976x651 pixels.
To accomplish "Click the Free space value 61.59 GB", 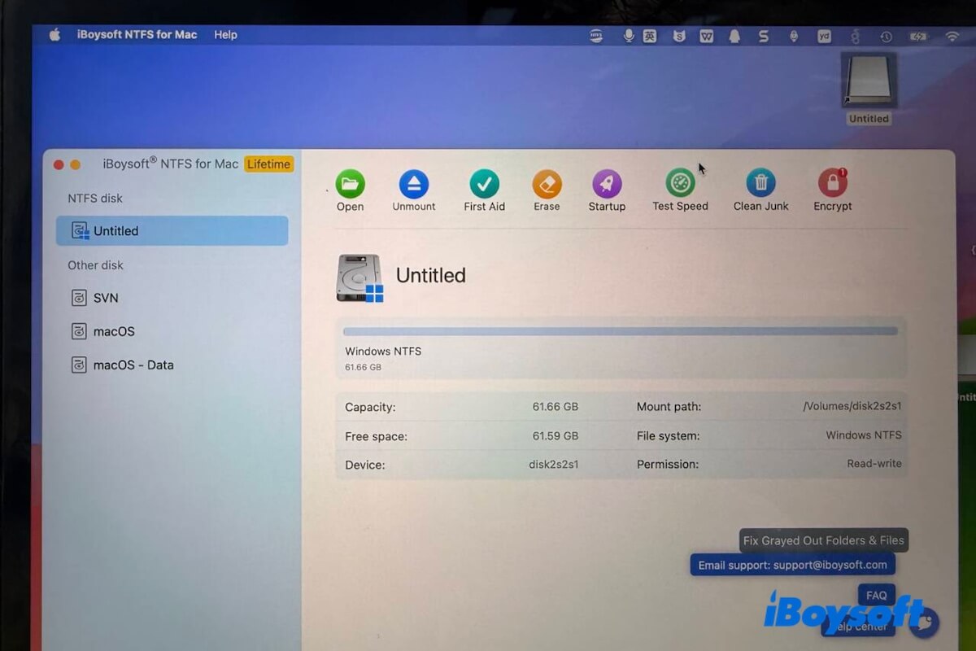I will (x=556, y=435).
